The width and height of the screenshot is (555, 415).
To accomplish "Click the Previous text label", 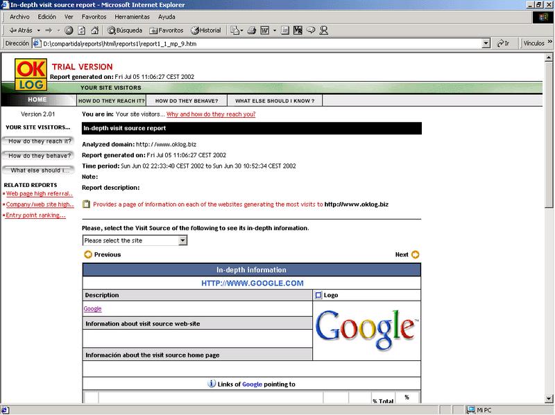I will point(108,254).
